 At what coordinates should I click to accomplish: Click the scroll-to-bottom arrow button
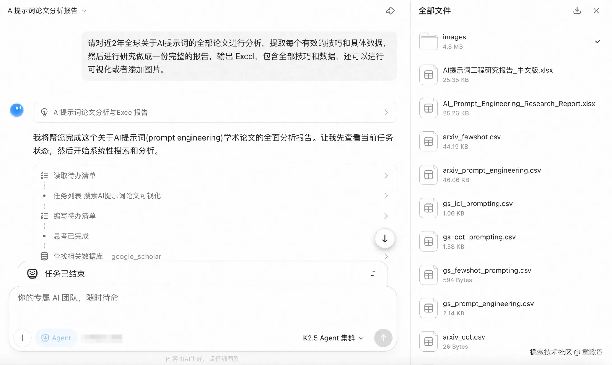(385, 239)
